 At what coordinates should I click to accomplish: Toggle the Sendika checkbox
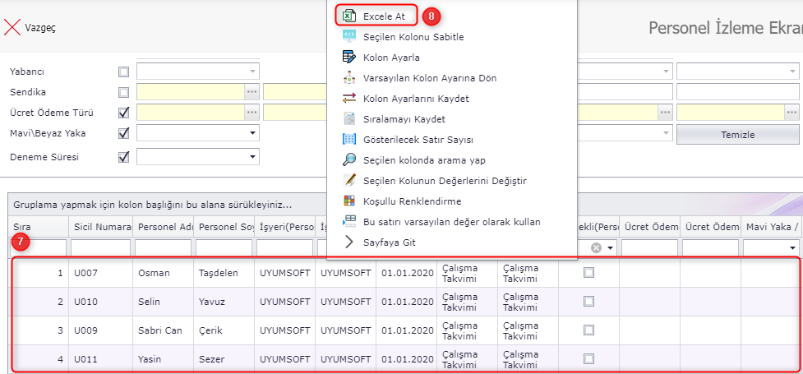[124, 92]
